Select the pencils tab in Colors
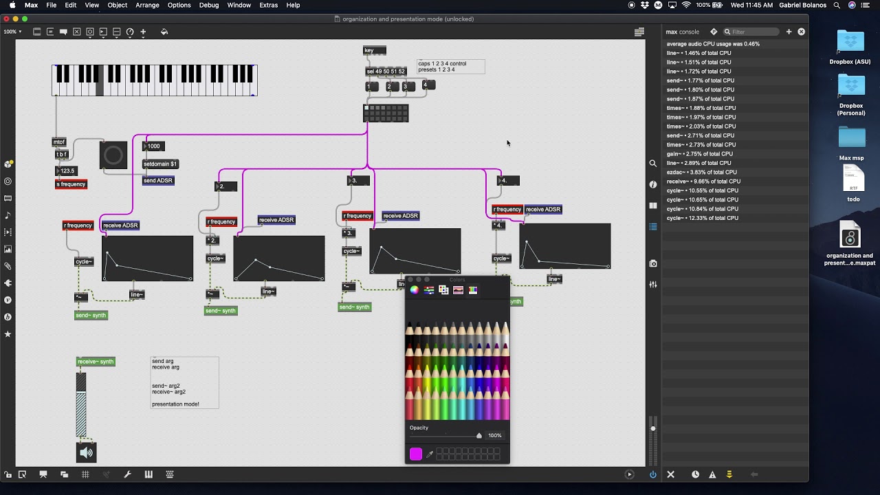Image resolution: width=880 pixels, height=495 pixels. pos(473,290)
